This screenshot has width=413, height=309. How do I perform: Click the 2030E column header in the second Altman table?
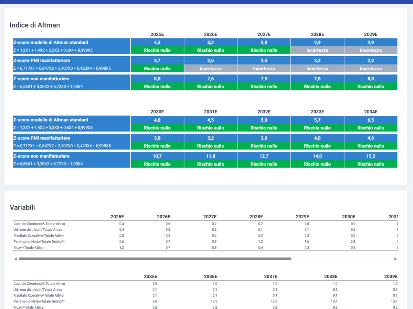(157, 112)
